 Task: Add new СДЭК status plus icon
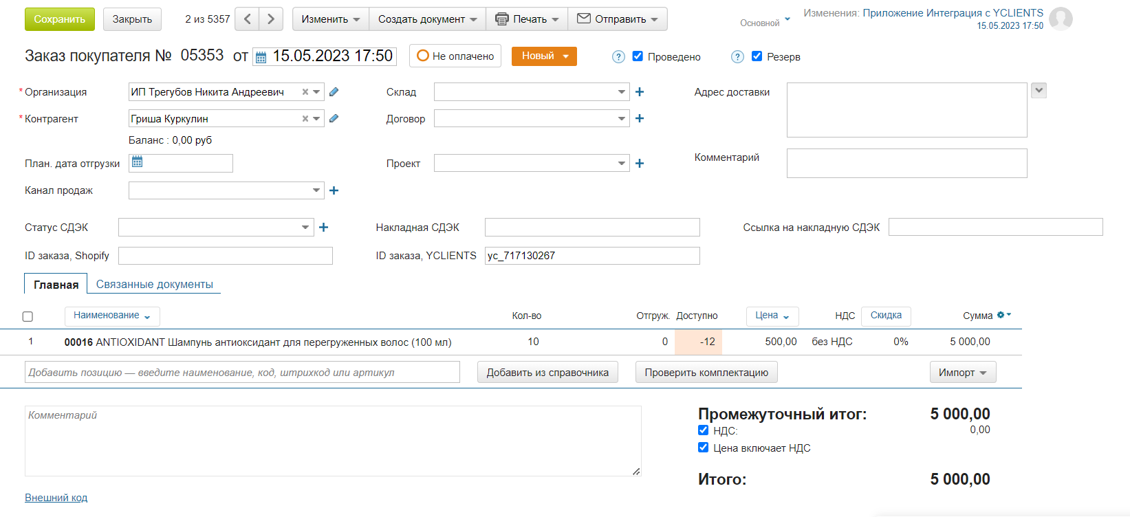tap(324, 227)
